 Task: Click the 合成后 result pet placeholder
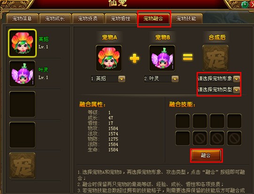coord(216,58)
